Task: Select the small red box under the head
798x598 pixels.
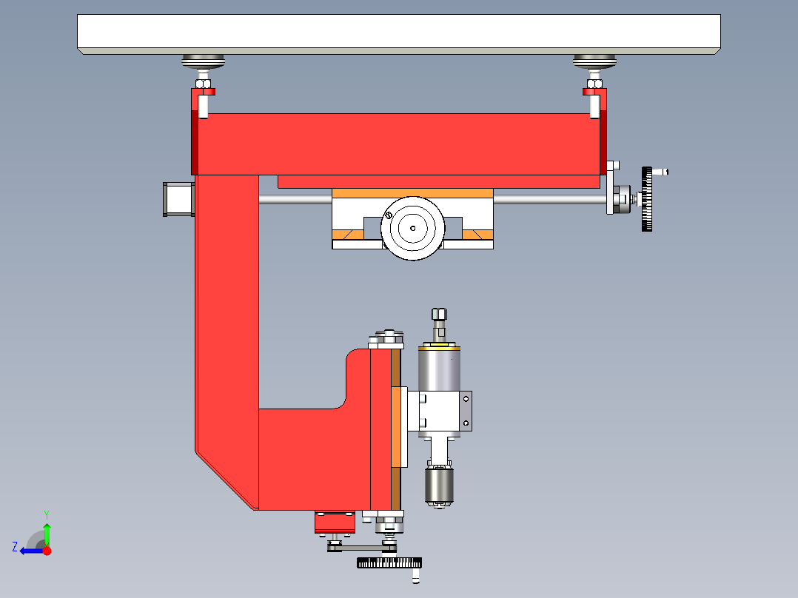Action: pyautogui.click(x=335, y=523)
